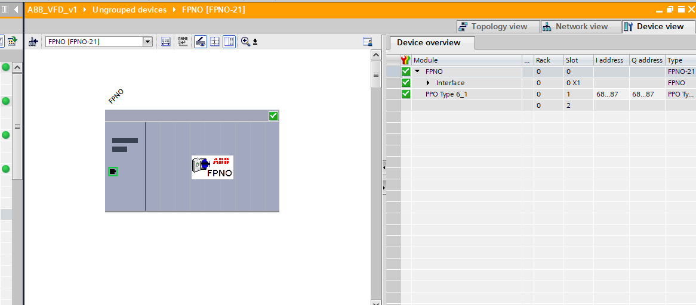Screen dimensions: 696x305
Task: Click the device view vertical scrollbar thumb
Action: [376, 74]
